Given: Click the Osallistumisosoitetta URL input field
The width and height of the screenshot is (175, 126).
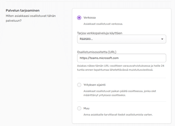Looking at the screenshot, I should (121, 58).
